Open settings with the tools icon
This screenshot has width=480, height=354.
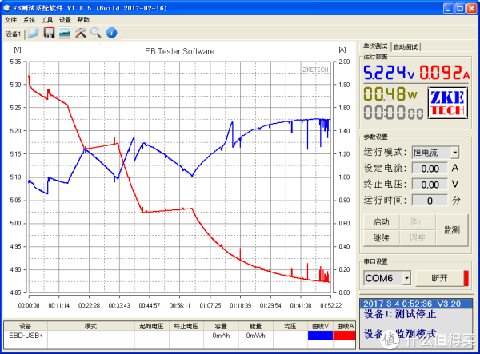pyautogui.click(x=81, y=33)
